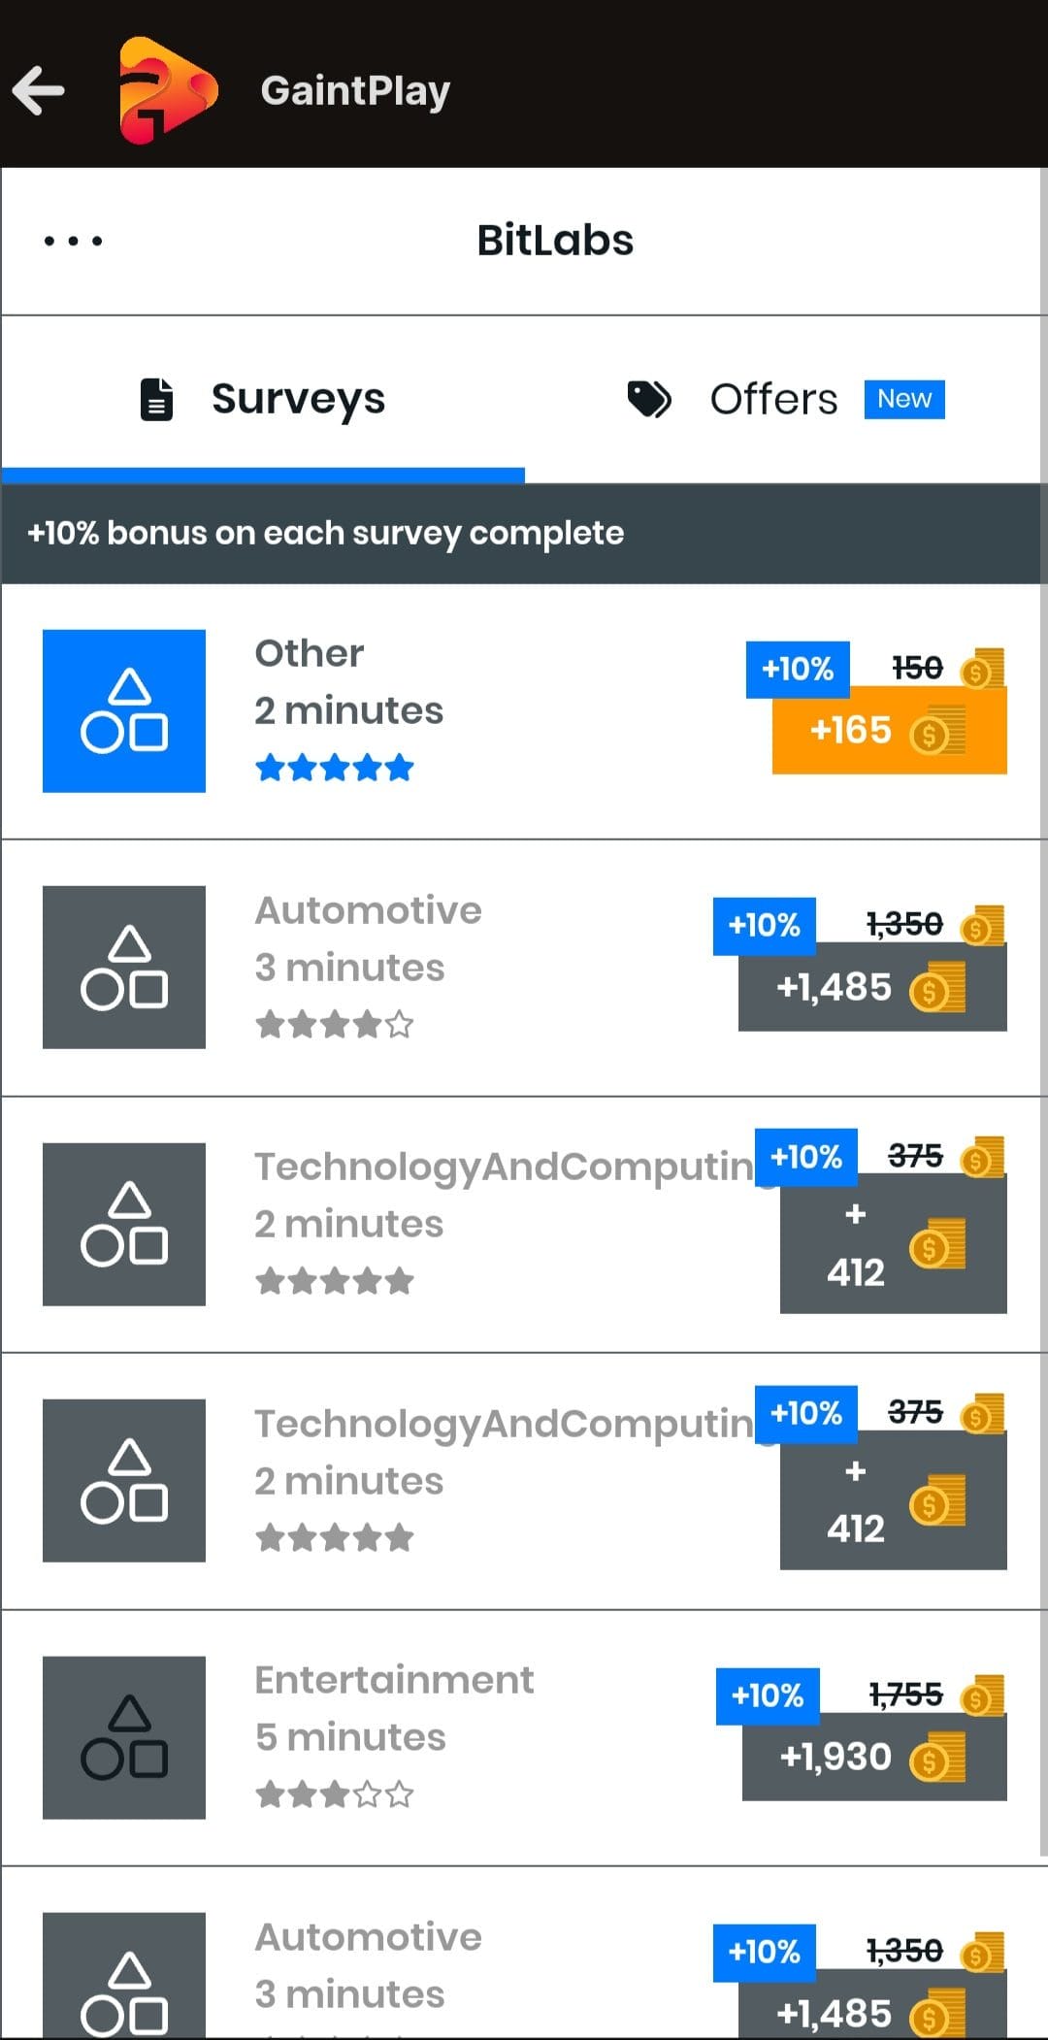The image size is (1048, 2040).
Task: Switch to the Offers tab
Action: [x=773, y=399]
